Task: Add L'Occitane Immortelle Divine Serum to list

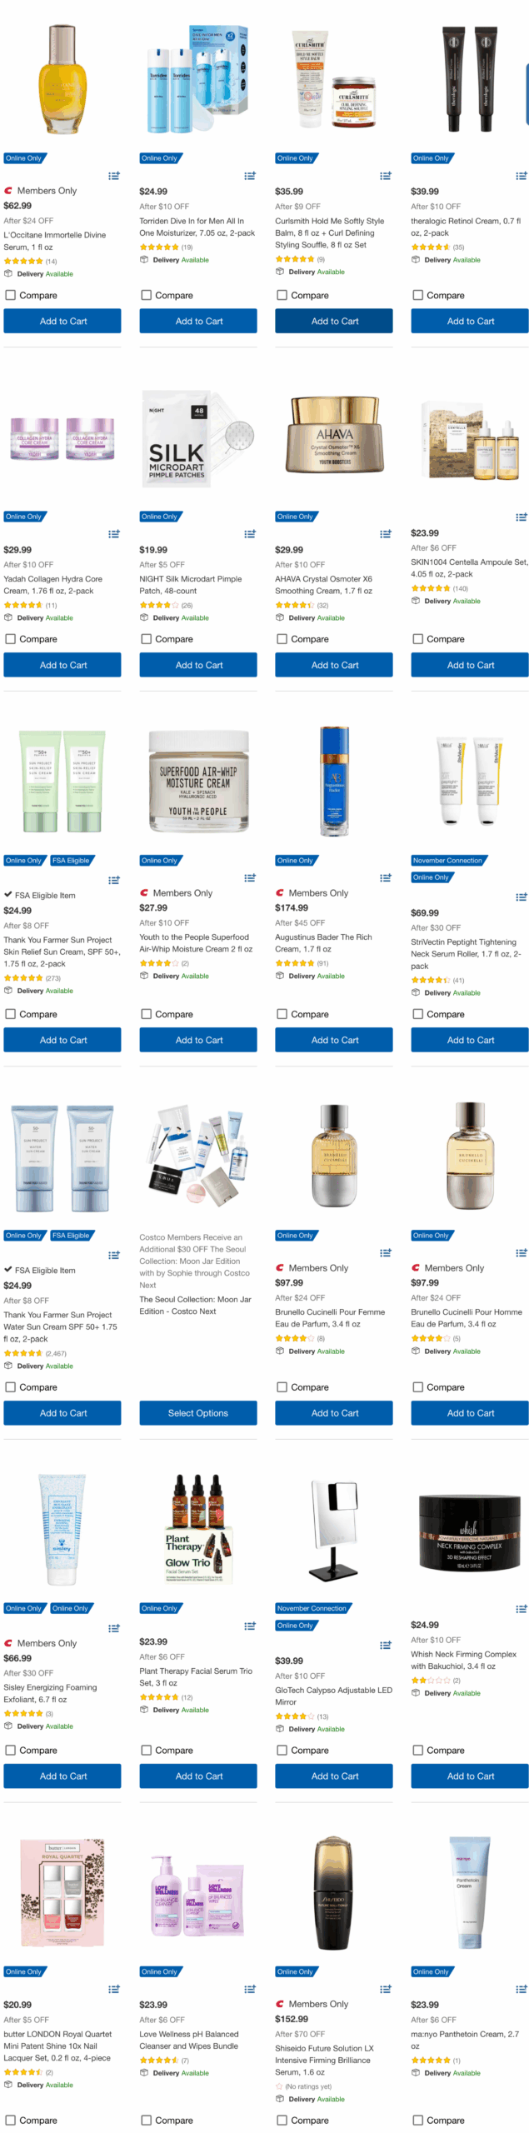Action: click(114, 176)
